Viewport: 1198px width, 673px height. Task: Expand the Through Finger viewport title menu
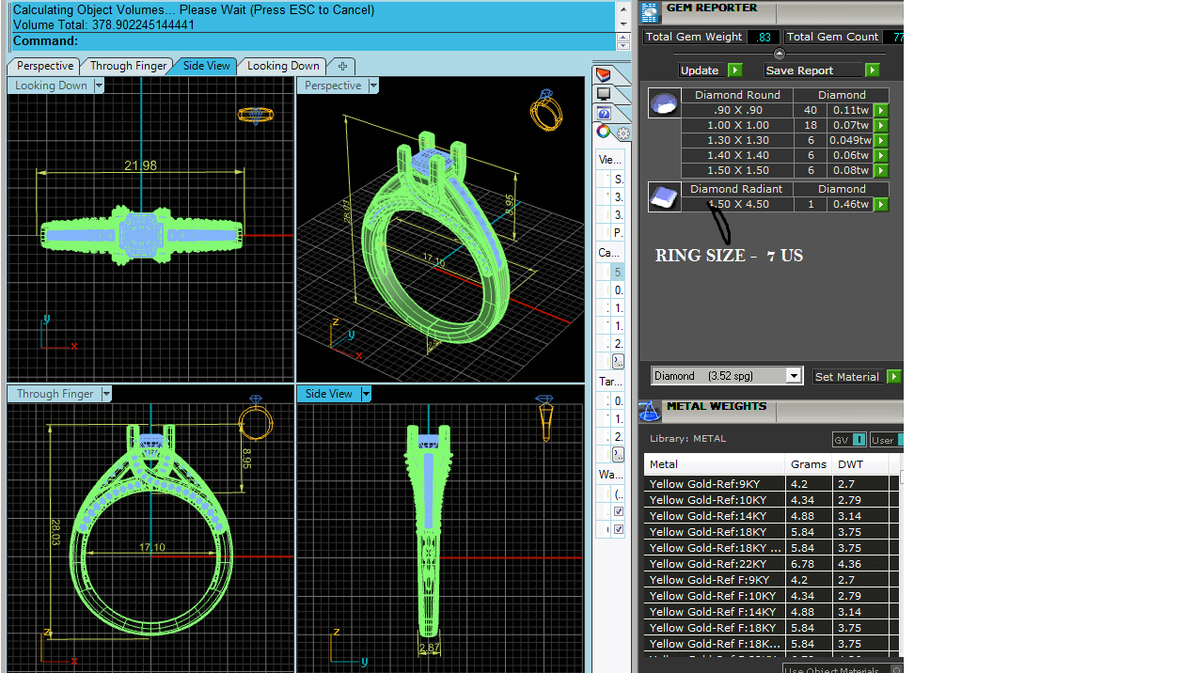pos(106,394)
